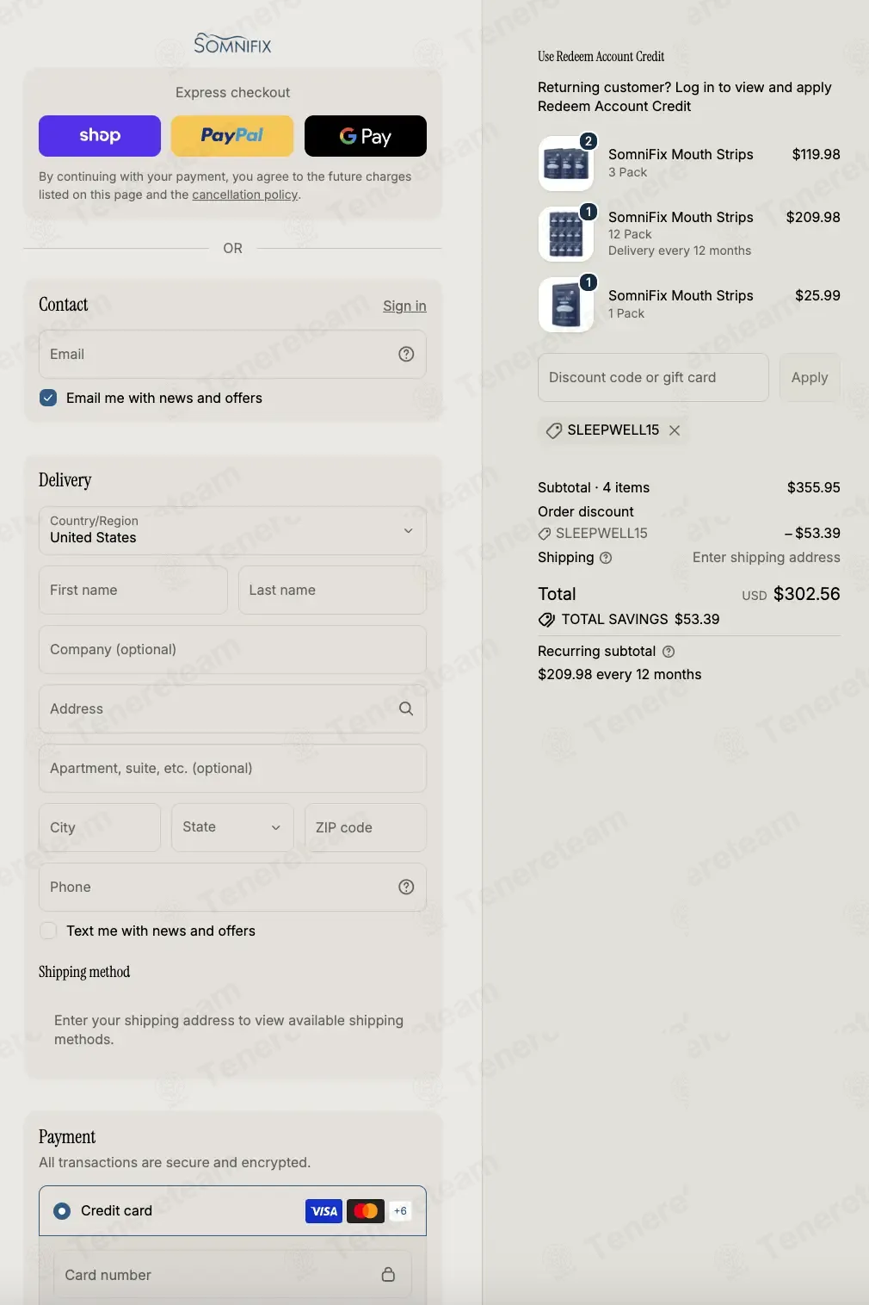The height and width of the screenshot is (1305, 869).
Task: Remove the SLEEPWELL15 discount code
Action: point(675,430)
